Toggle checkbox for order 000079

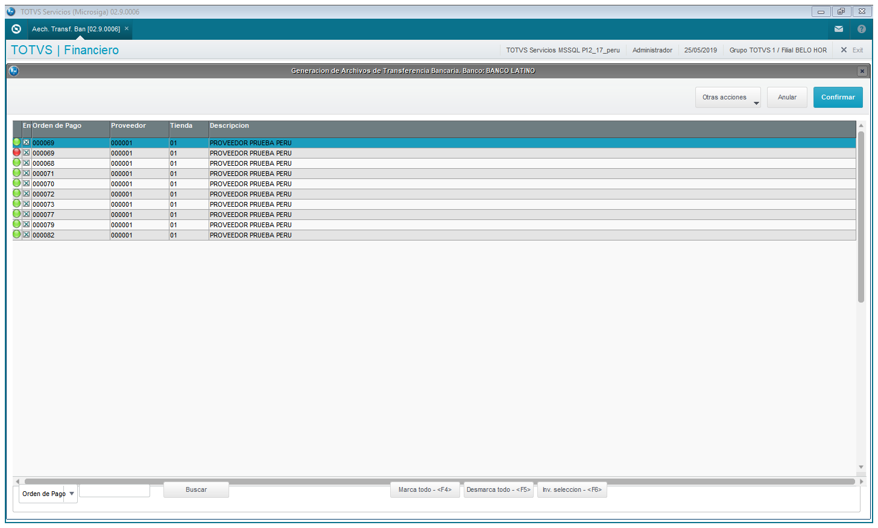pyautogui.click(x=26, y=224)
